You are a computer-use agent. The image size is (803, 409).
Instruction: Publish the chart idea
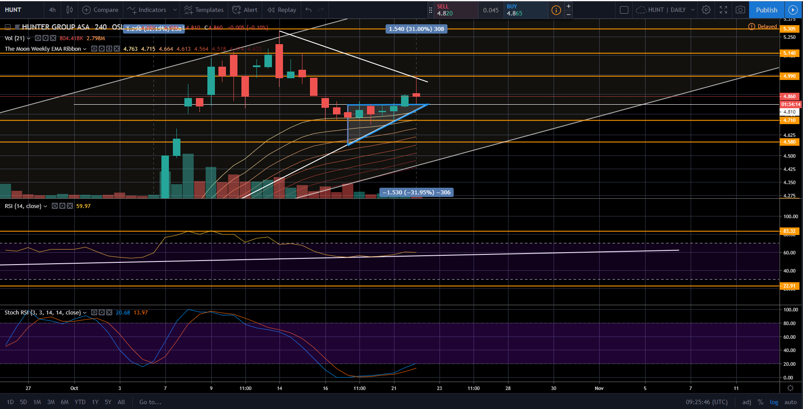(767, 10)
